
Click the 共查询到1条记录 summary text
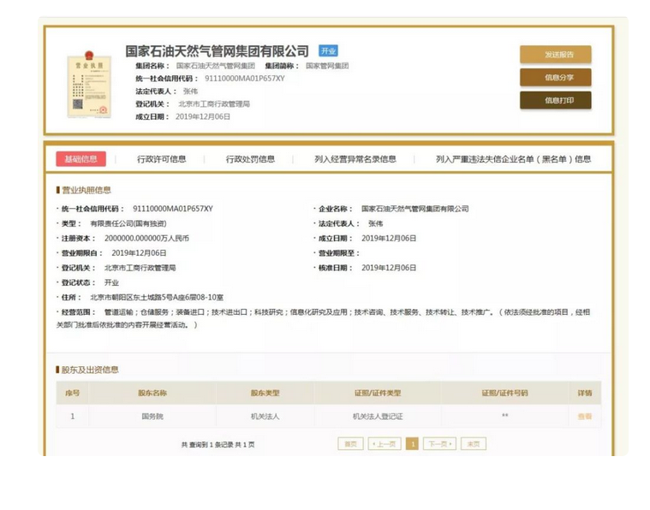click(x=218, y=445)
